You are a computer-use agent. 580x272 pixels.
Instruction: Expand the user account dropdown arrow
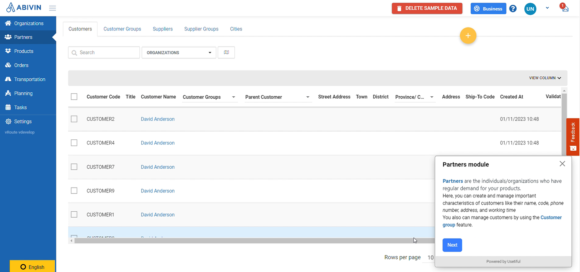pos(547,8)
